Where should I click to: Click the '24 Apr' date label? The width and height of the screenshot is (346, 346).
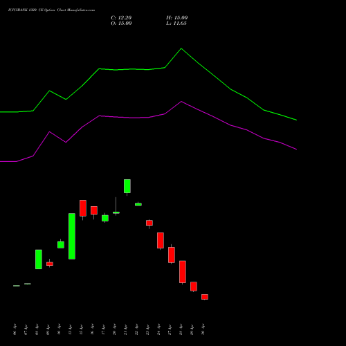click(159, 329)
